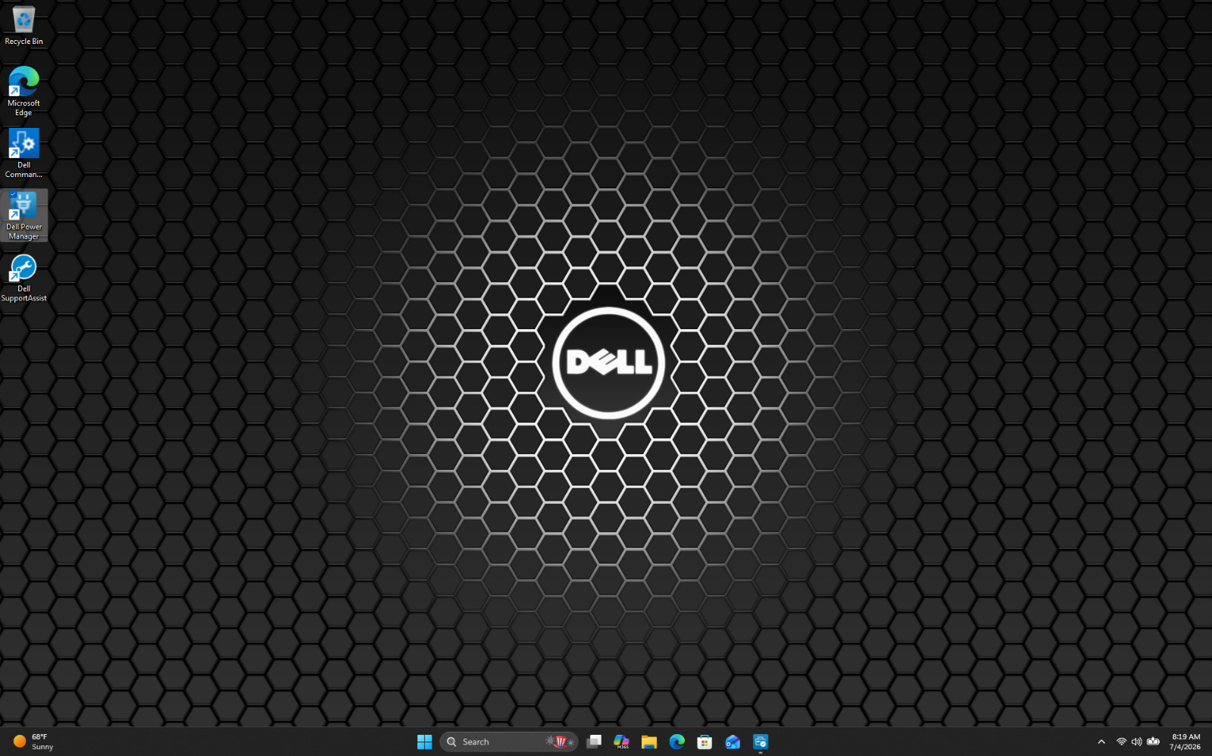Click the taskbar Search box
1212x756 pixels.
[x=509, y=742]
